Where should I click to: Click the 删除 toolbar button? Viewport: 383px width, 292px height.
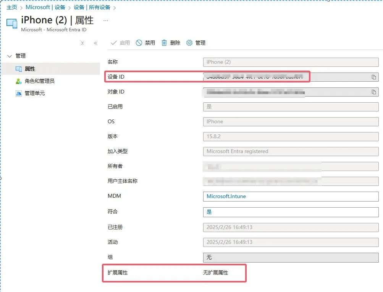point(171,43)
